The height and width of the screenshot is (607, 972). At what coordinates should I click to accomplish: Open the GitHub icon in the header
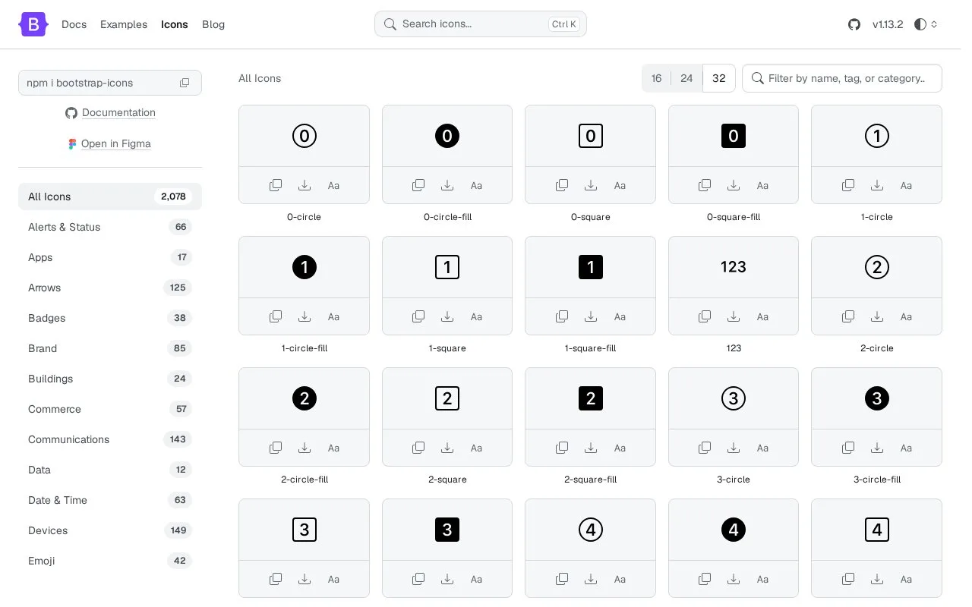pos(854,24)
